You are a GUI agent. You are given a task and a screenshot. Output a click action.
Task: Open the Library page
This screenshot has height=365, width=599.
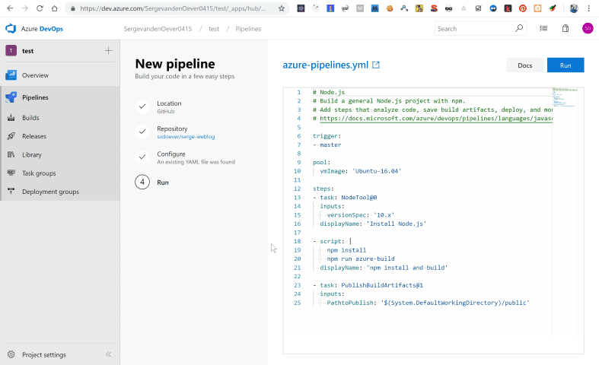click(x=32, y=154)
